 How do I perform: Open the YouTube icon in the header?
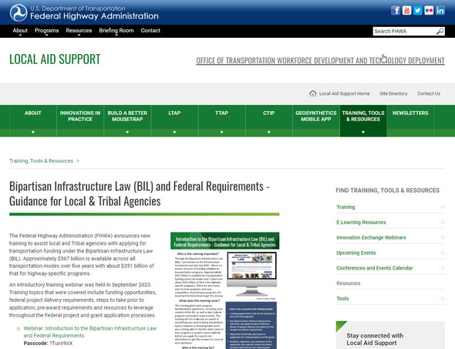pyautogui.click(x=407, y=11)
